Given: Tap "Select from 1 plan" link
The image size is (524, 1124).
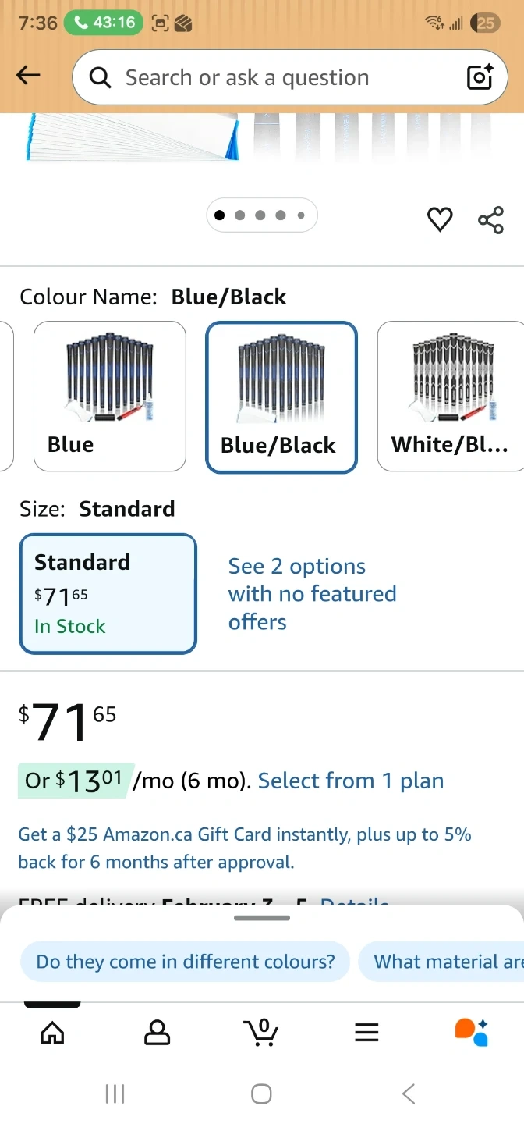Looking at the screenshot, I should point(351,781).
